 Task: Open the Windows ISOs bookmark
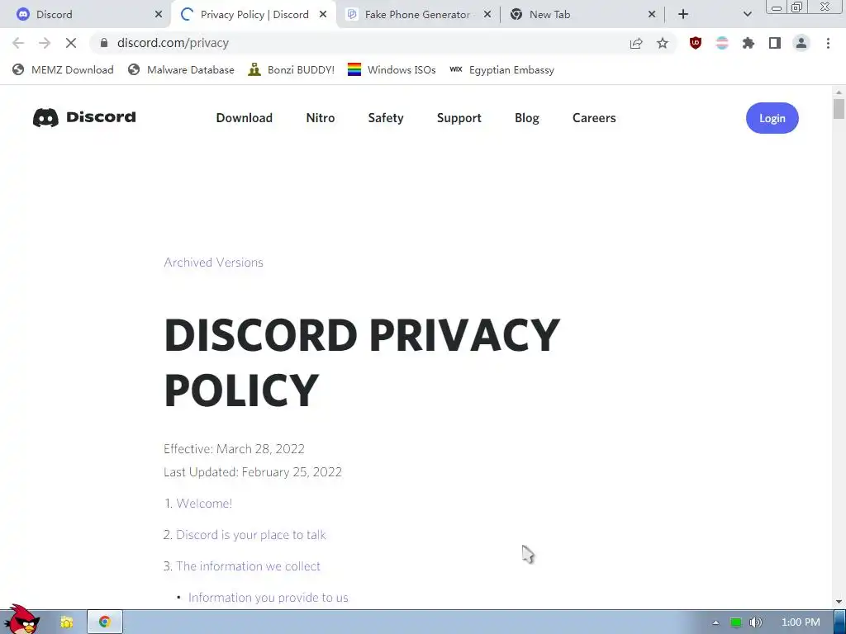point(392,69)
